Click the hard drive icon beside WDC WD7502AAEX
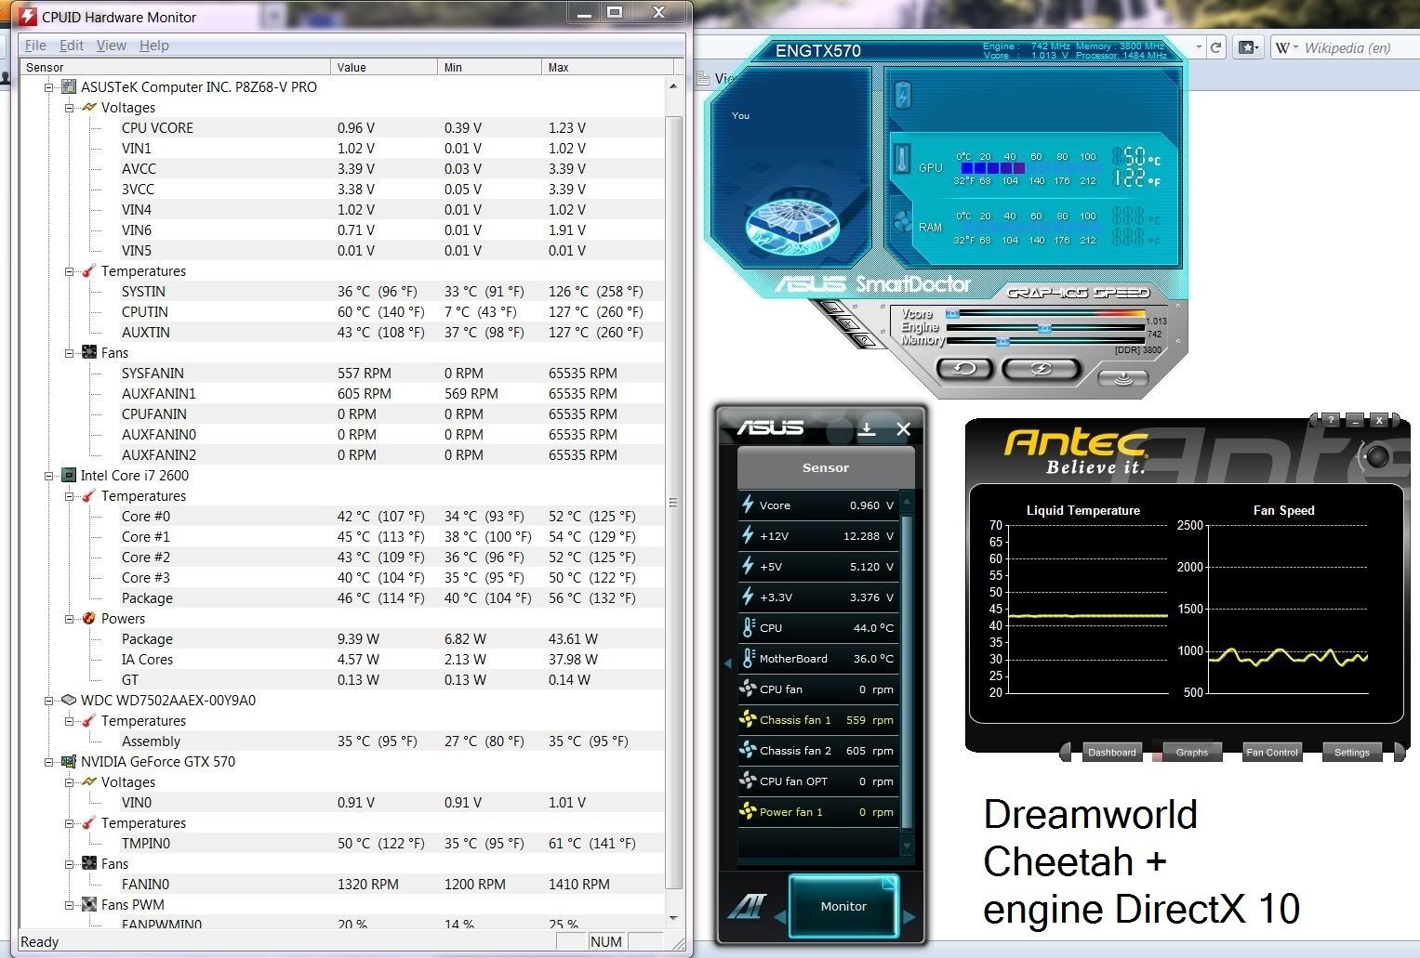The height and width of the screenshot is (958, 1420). pos(68,700)
